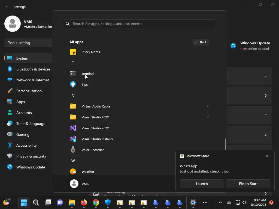Open the Weather app

[x=122, y=172]
